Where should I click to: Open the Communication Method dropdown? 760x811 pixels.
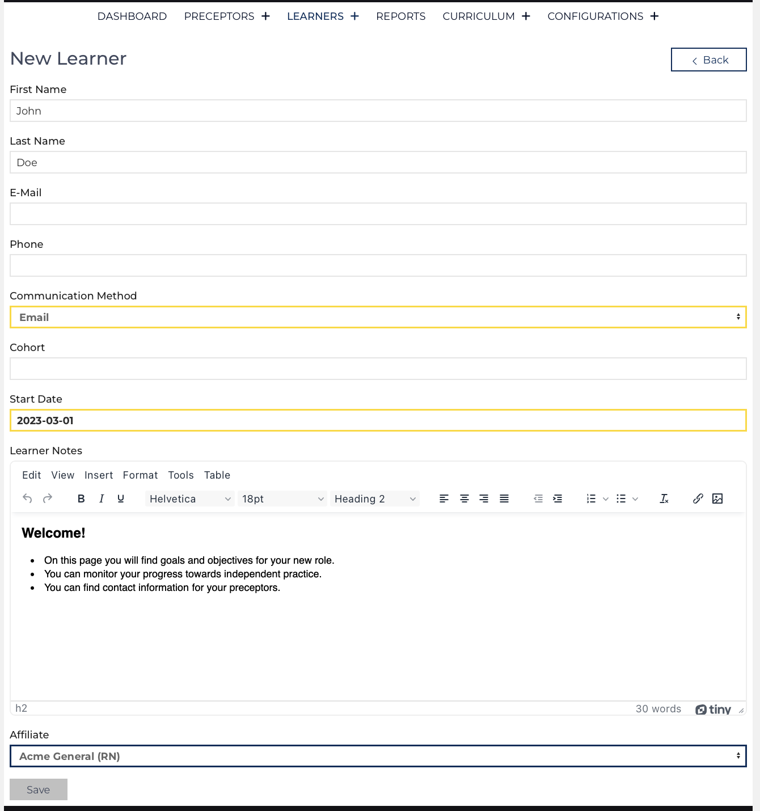pos(378,317)
